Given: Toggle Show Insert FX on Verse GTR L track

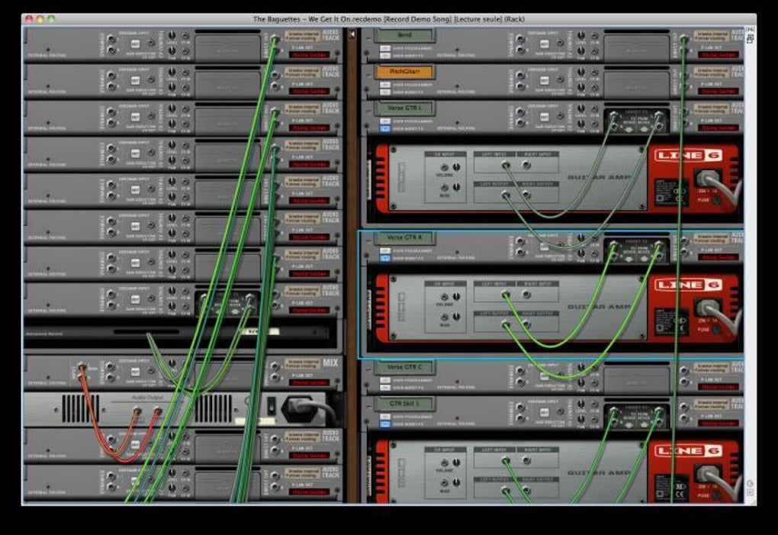Looking at the screenshot, I should (385, 128).
